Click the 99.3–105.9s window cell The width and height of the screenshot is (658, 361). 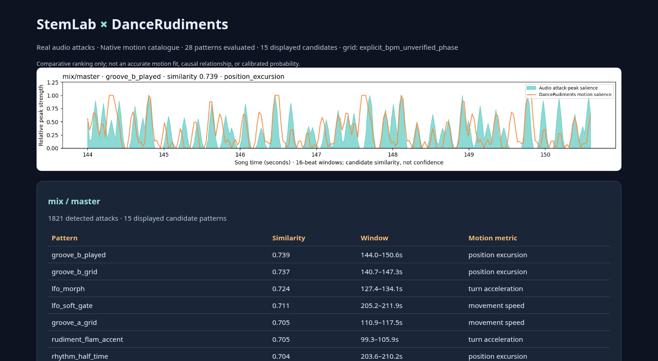pyautogui.click(x=380, y=340)
